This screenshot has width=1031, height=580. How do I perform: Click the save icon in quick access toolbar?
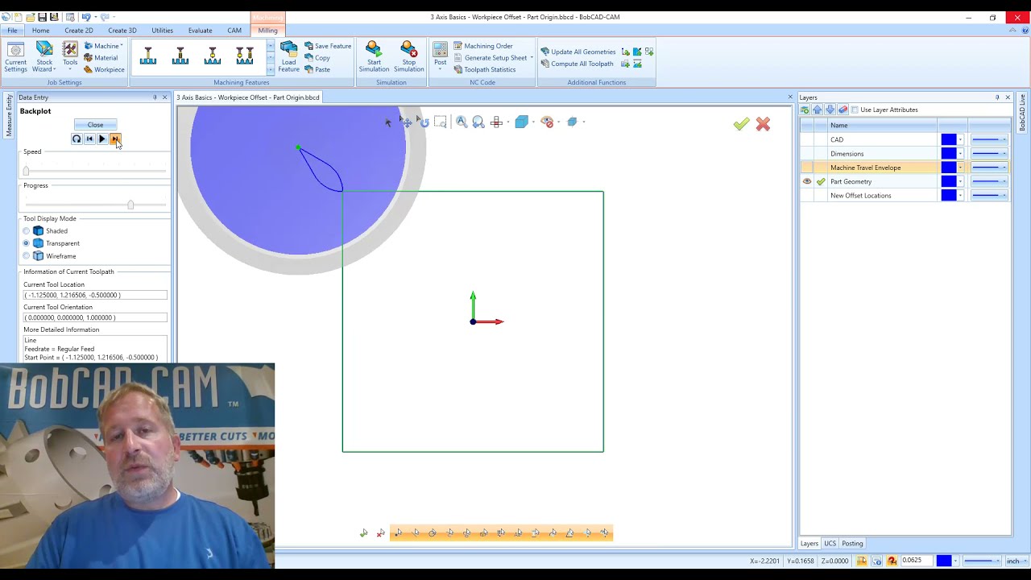point(43,17)
